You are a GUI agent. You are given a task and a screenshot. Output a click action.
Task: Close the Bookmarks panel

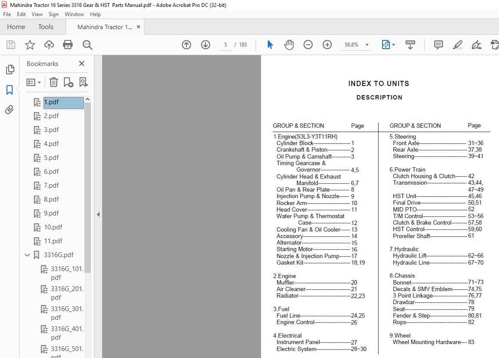click(x=82, y=63)
